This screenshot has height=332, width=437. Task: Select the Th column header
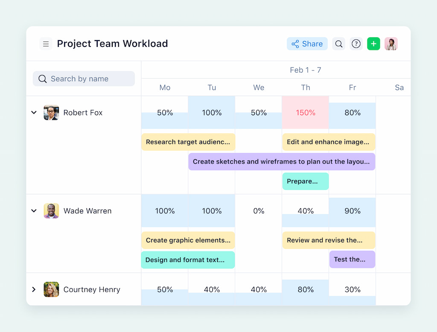(306, 87)
